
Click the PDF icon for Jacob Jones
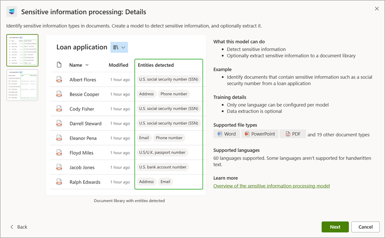[x=59, y=167]
